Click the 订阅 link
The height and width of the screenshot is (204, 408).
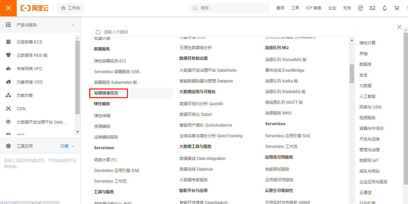[x=64, y=146]
